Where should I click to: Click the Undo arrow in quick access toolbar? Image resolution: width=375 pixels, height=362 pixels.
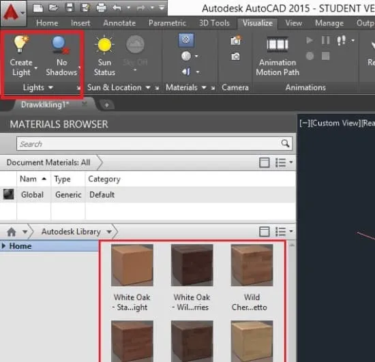(117, 8)
